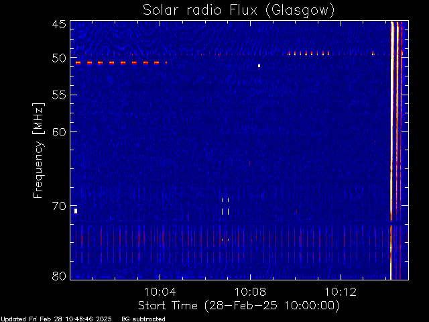Click the 45 frequency tick label
Image resolution: width=429 pixels, height=322 pixels.
[59, 24]
